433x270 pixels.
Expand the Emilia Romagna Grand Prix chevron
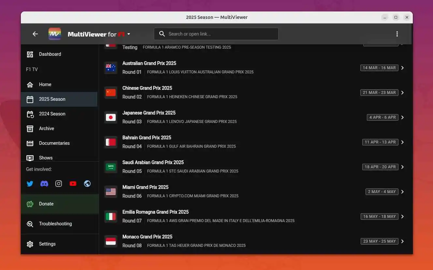pyautogui.click(x=403, y=217)
